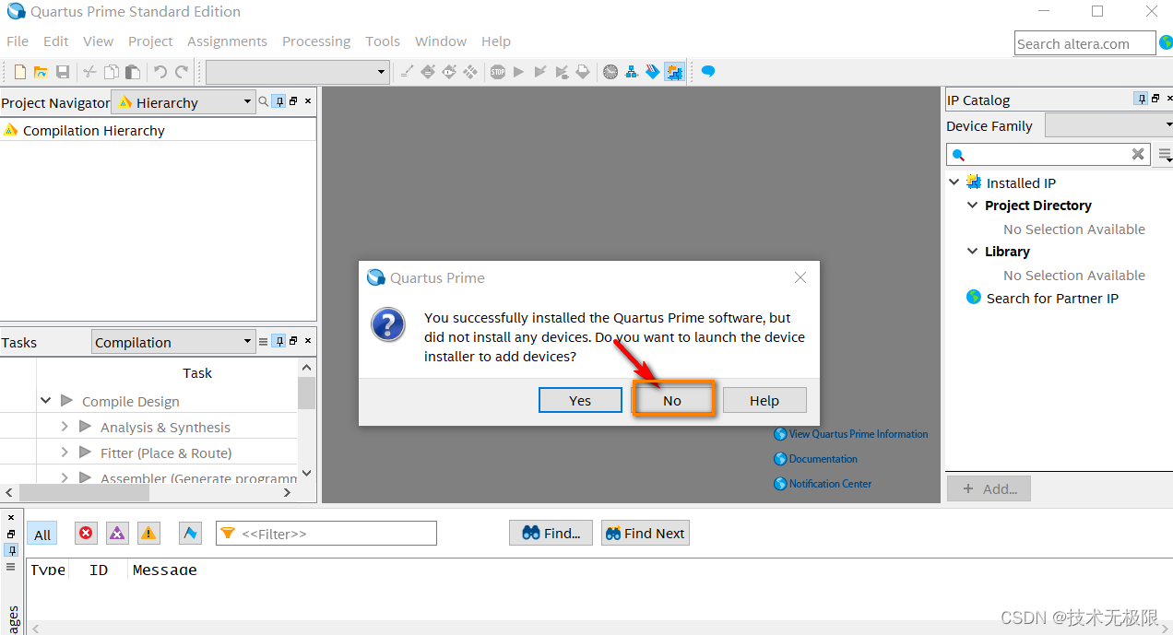Open the File menu
Image resolution: width=1173 pixels, height=635 pixels.
pyautogui.click(x=18, y=41)
